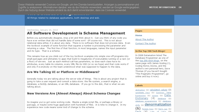Click the paragraph starting So imagine you've got some working code
199x112 pixels.
(76, 105)
